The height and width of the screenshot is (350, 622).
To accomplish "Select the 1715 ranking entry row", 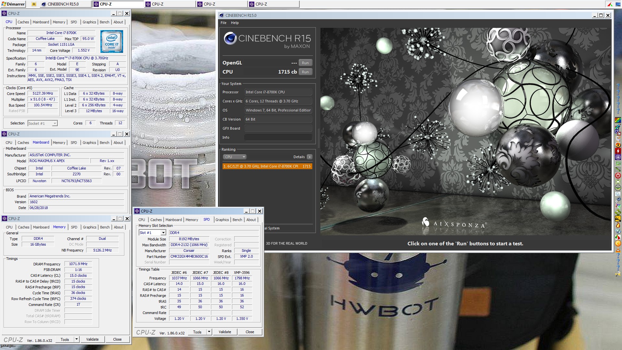I will (267, 166).
